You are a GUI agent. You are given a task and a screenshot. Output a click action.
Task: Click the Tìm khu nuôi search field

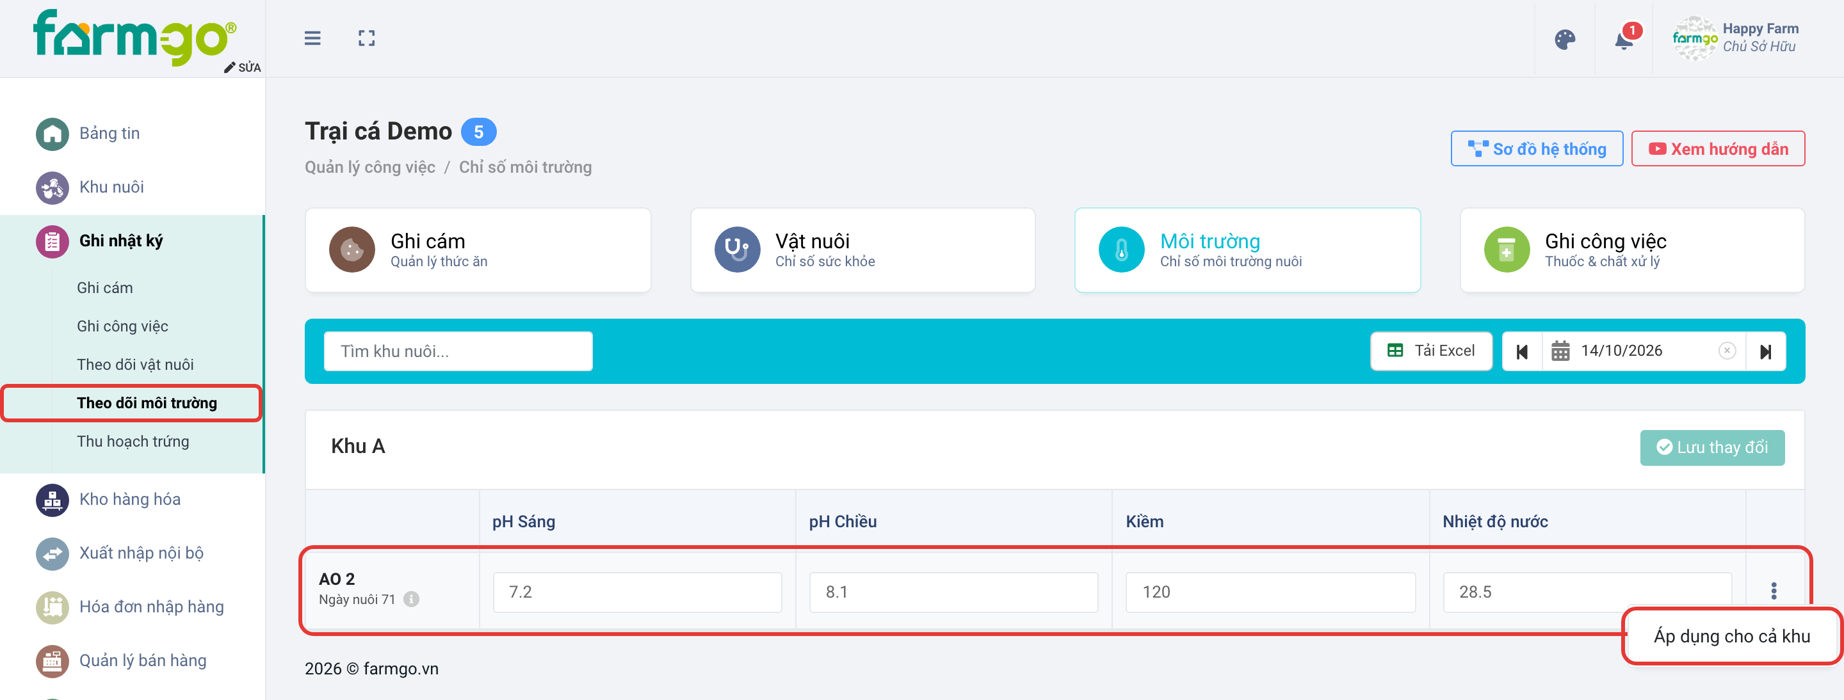click(458, 351)
